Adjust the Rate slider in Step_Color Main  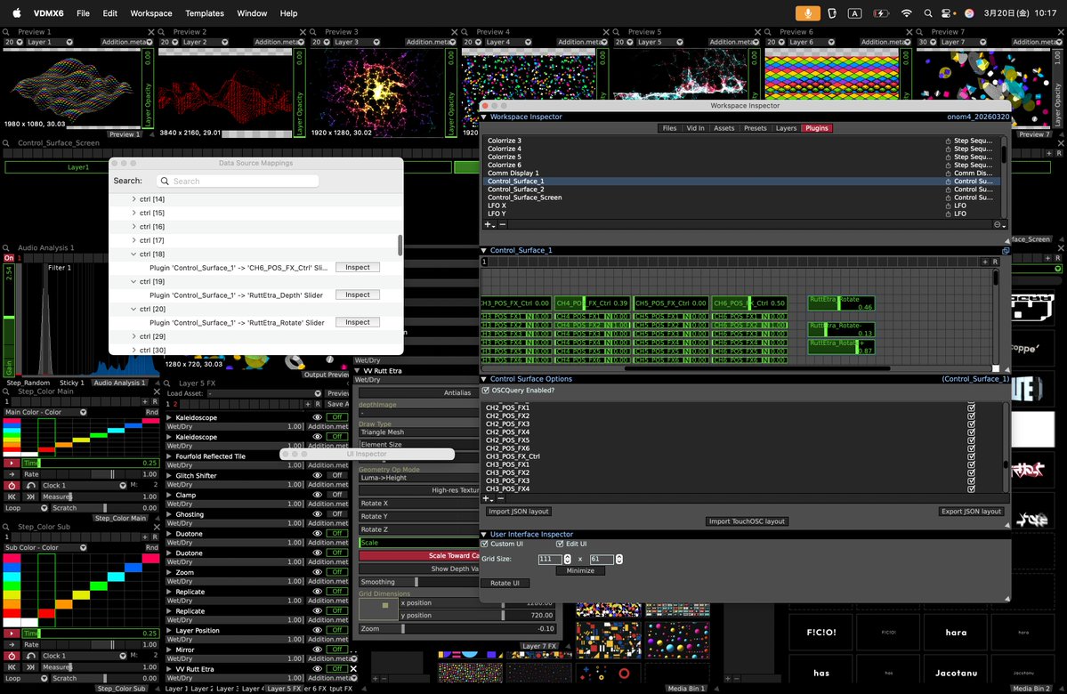click(90, 474)
